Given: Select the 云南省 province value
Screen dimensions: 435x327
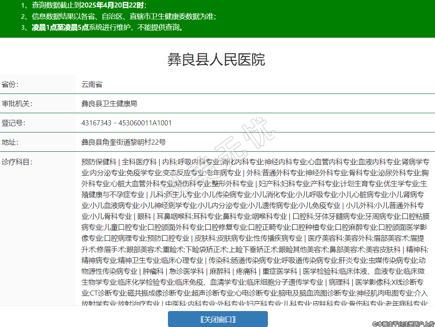Looking at the screenshot, I should pyautogui.click(x=92, y=84).
